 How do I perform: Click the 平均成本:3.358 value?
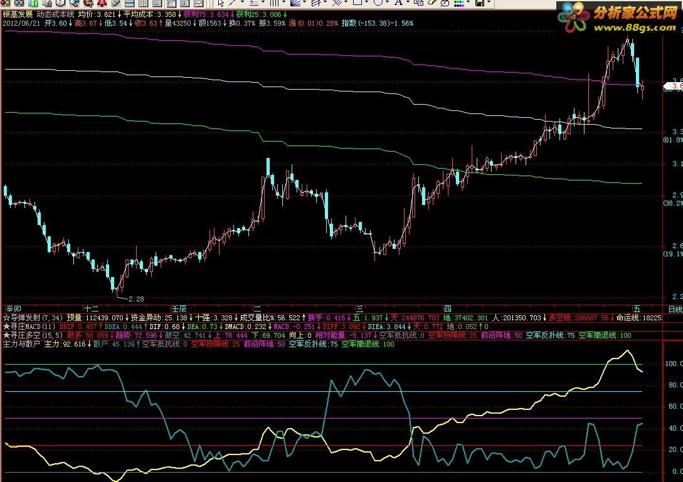pyautogui.click(x=149, y=14)
